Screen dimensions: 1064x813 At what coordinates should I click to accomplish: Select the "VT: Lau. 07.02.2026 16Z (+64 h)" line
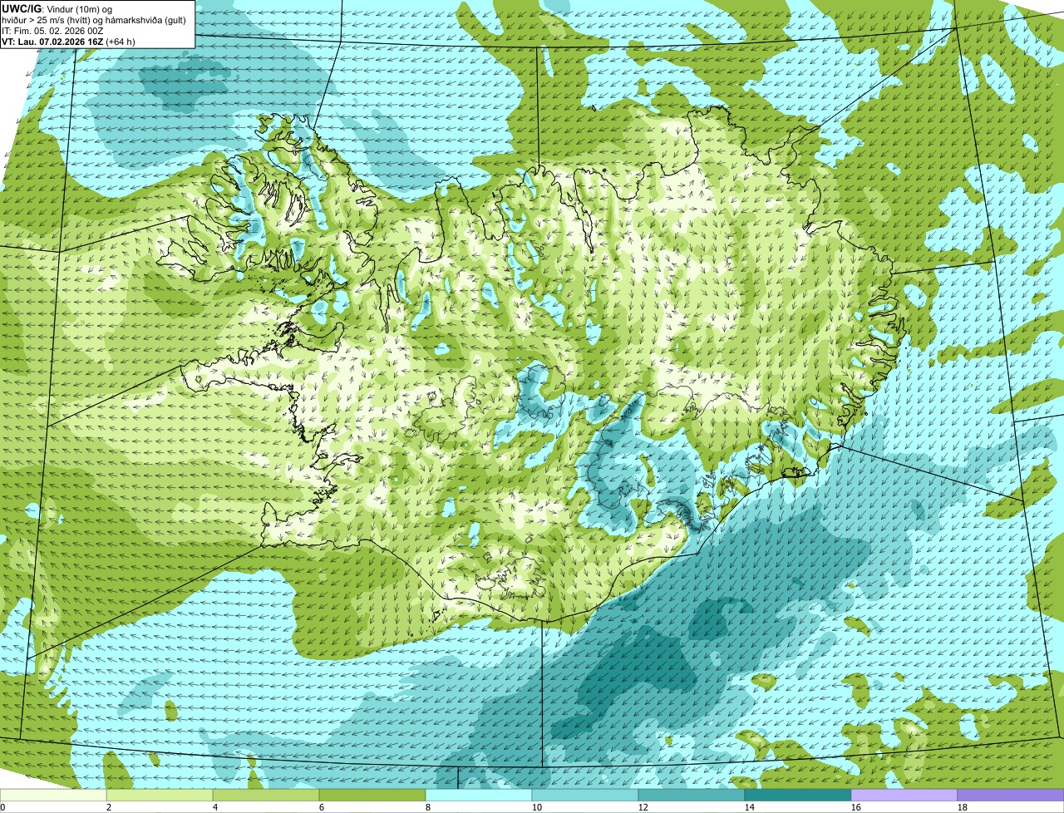68,42
